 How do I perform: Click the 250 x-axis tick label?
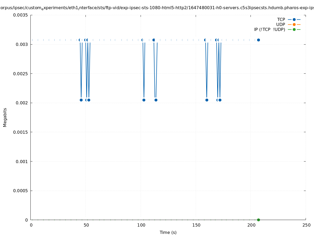pyautogui.click(x=306, y=225)
